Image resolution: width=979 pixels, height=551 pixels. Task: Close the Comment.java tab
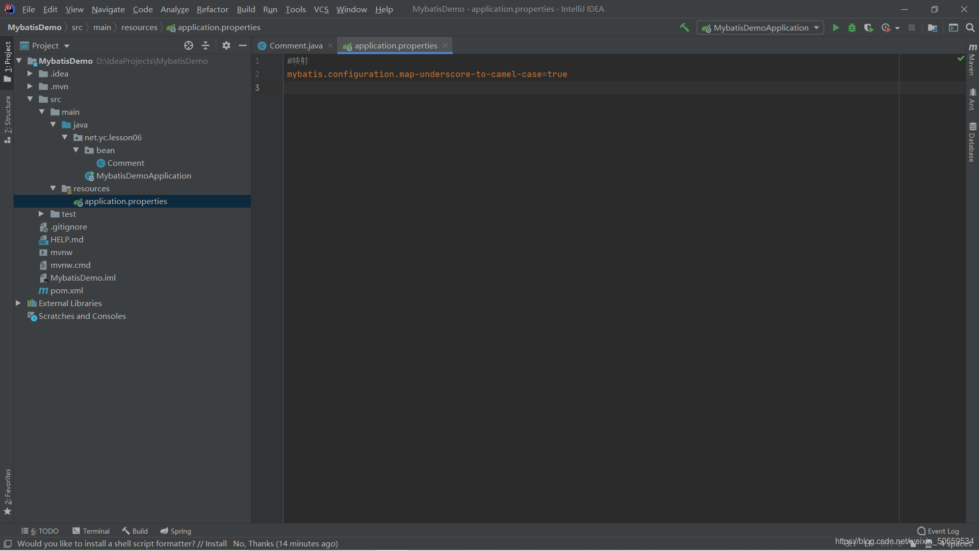(x=330, y=45)
